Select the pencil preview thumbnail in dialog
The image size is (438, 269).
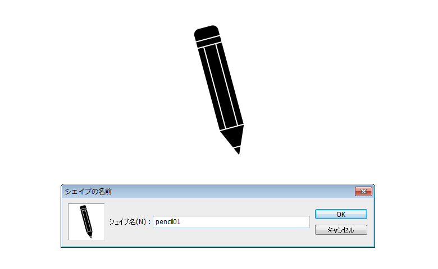click(x=86, y=221)
